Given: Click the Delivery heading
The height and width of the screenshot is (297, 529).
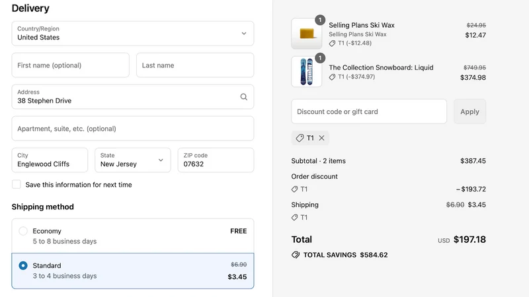Looking at the screenshot, I should 30,8.
